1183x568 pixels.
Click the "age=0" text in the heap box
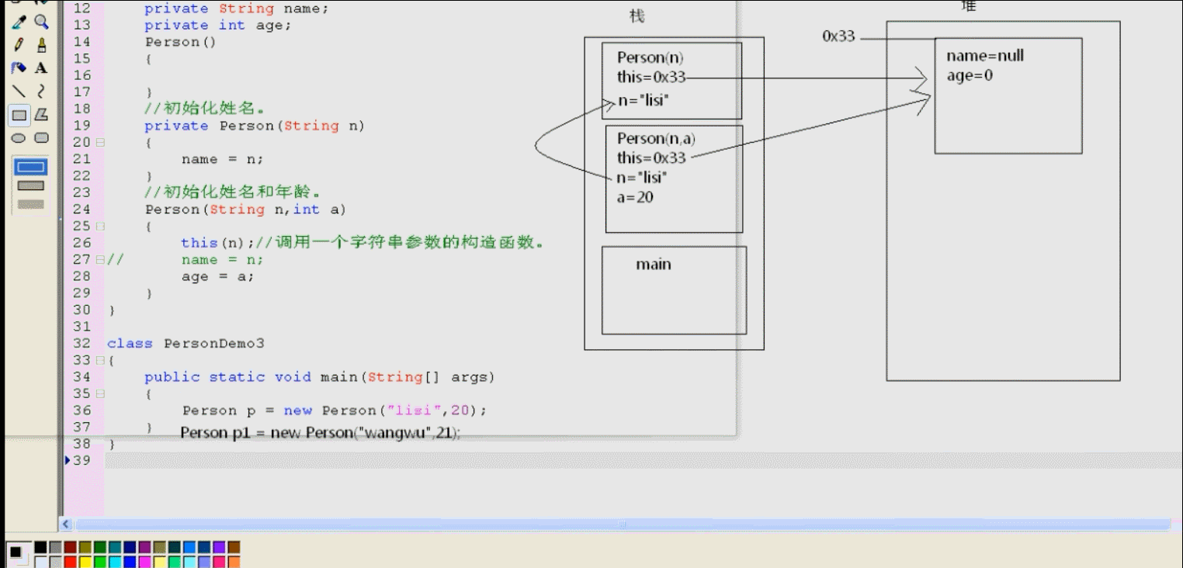(970, 76)
